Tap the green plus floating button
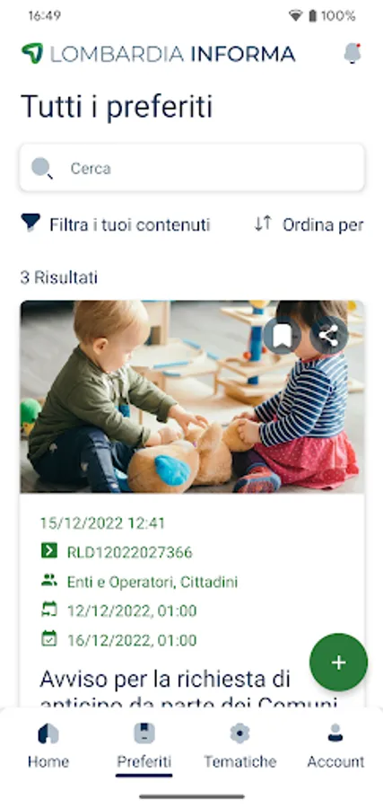The width and height of the screenshot is (383, 808). [338, 663]
